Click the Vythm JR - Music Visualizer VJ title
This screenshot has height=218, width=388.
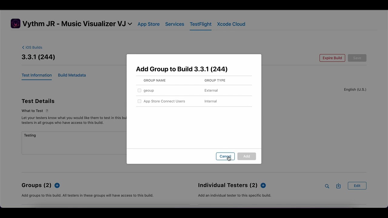click(x=74, y=24)
